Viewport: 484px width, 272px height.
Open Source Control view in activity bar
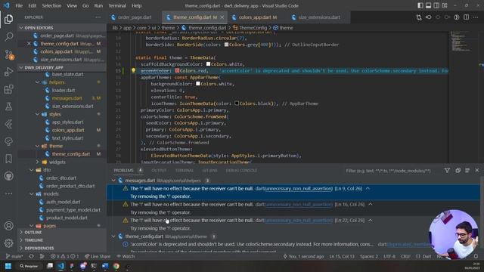8,54
